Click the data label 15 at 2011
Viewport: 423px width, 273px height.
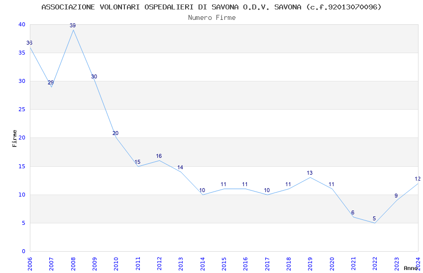click(137, 162)
